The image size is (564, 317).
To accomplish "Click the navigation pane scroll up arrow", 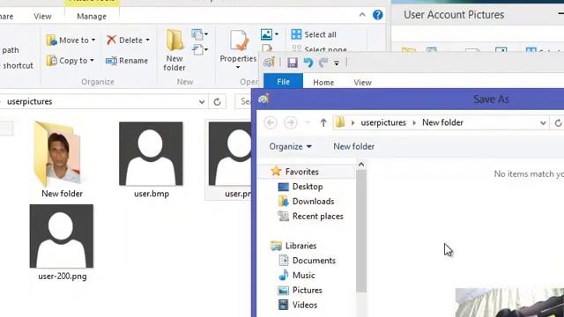I will (361, 165).
